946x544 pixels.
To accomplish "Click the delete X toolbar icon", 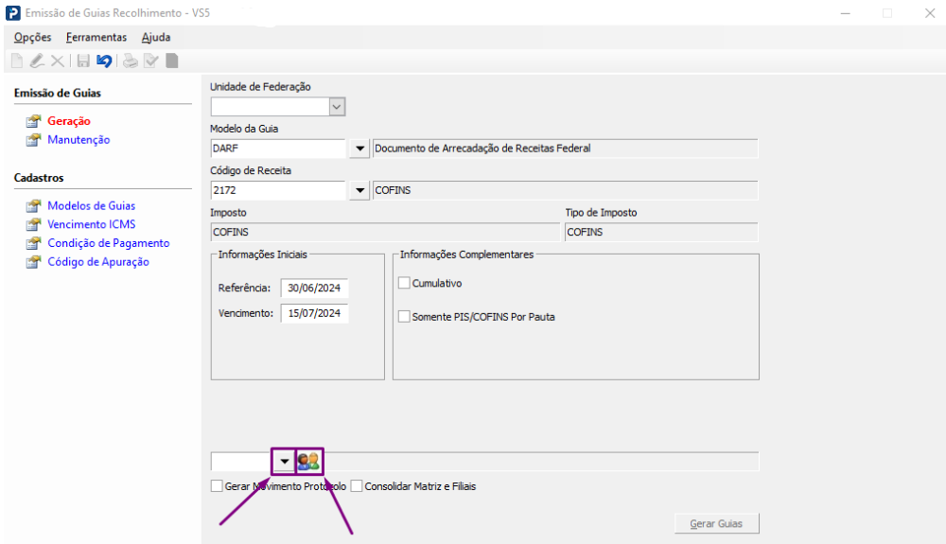I will 58,61.
